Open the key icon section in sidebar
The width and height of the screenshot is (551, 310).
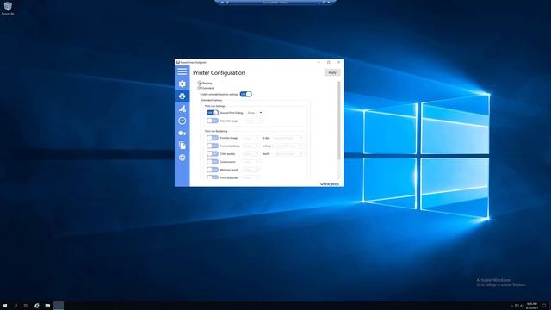[182, 133]
